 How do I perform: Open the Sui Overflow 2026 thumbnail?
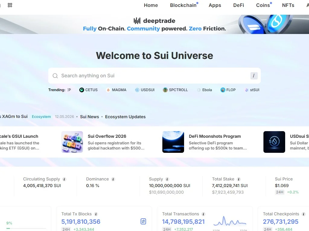[x=72, y=142]
